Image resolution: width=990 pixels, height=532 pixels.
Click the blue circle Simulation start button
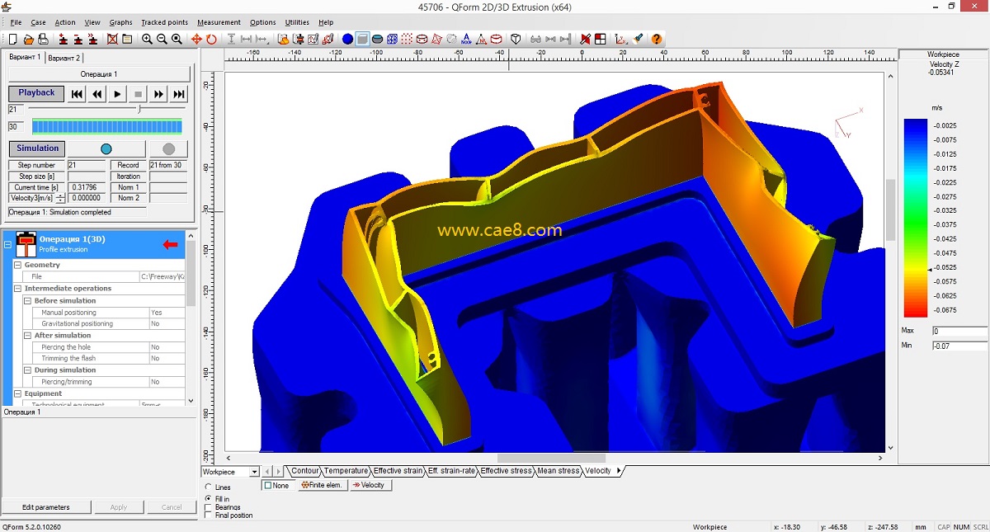coord(106,149)
